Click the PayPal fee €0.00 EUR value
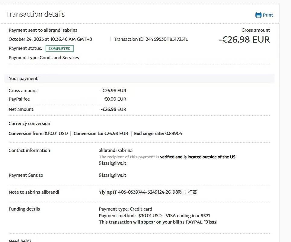The height and width of the screenshot is (242, 291). point(115,99)
